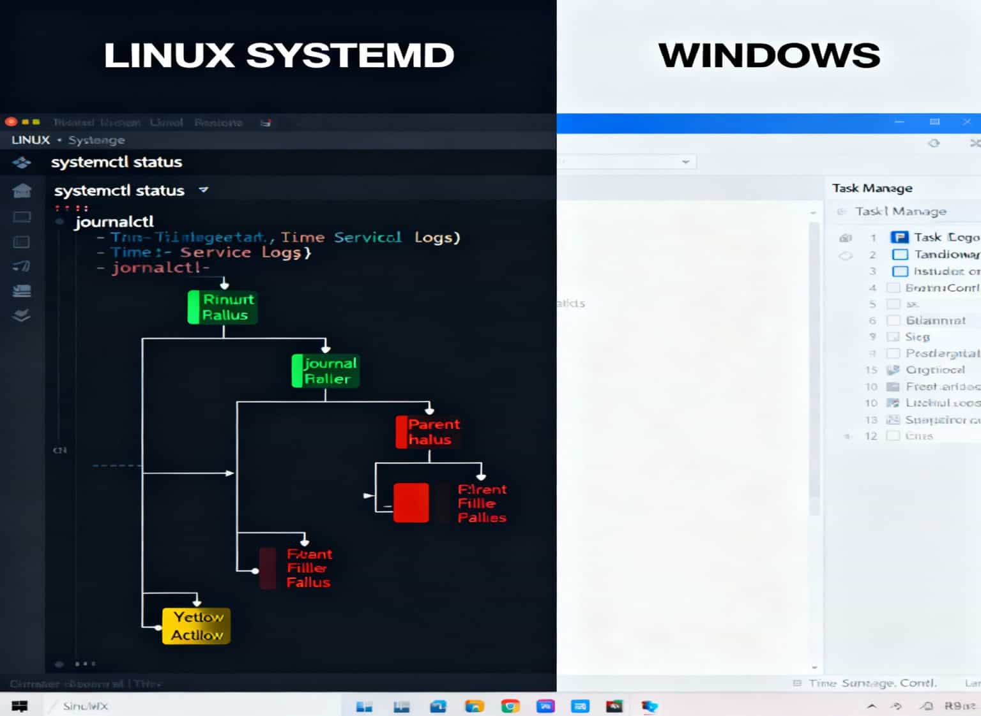Viewport: 981px width, 716px height.
Task: Click the taskbar search box
Action: (194, 706)
